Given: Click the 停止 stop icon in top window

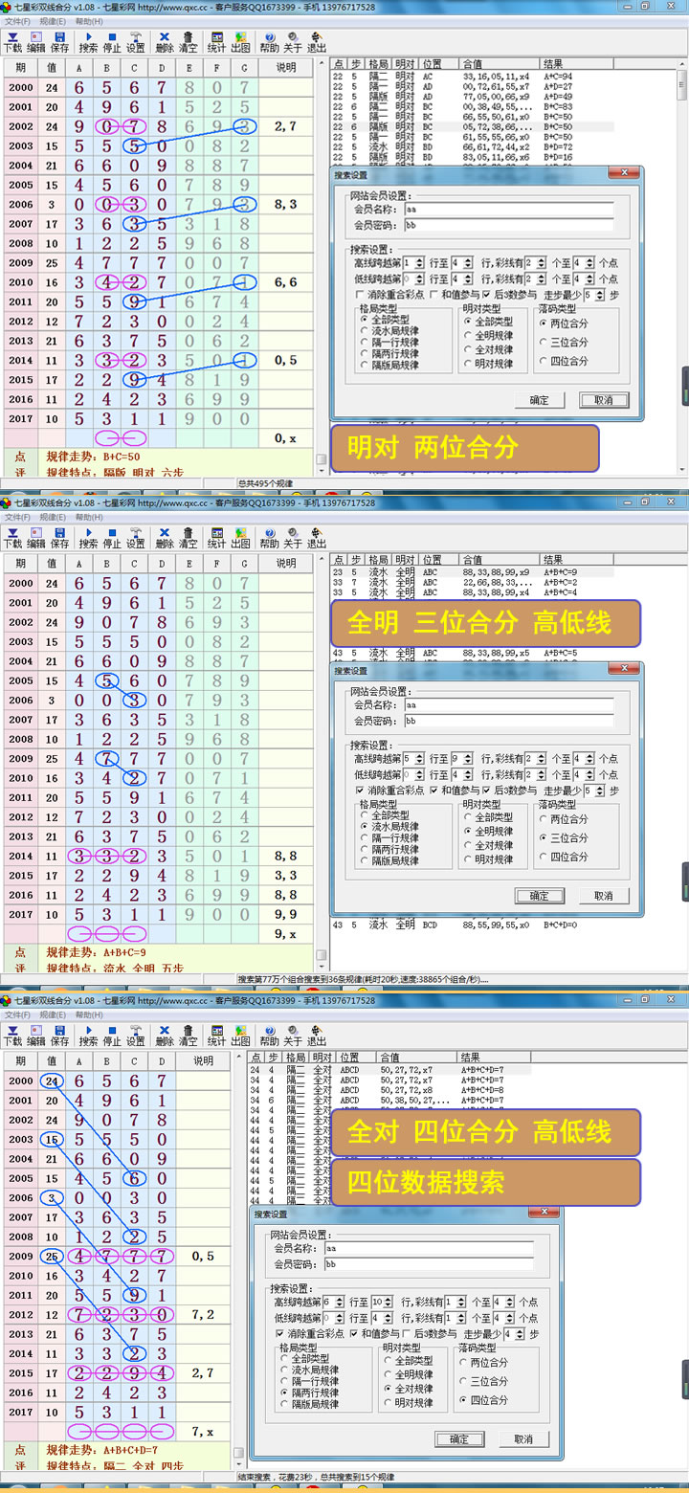Looking at the screenshot, I should pos(112,41).
